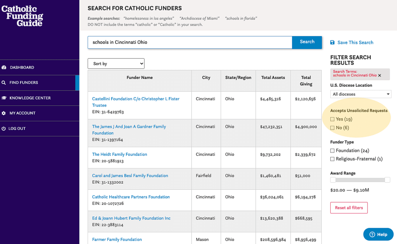Click the $13,620,388 total assets value
Viewport: 397px width, 244px height.
(x=271, y=218)
